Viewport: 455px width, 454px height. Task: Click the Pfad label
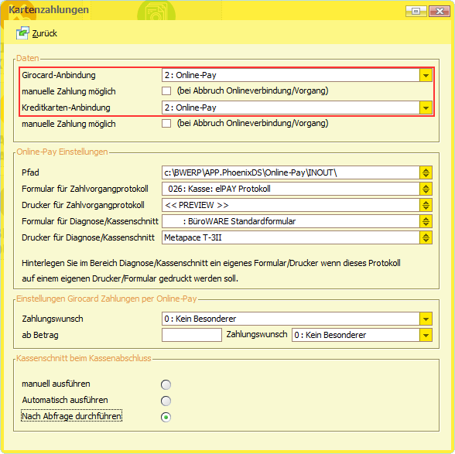[30, 172]
